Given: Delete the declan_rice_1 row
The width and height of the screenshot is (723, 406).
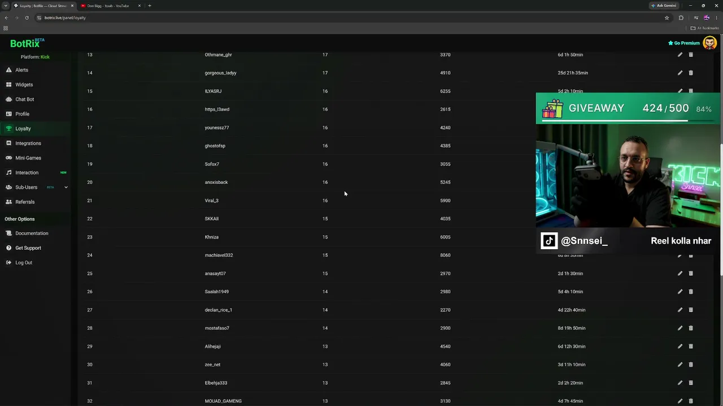Looking at the screenshot, I should click(x=691, y=310).
